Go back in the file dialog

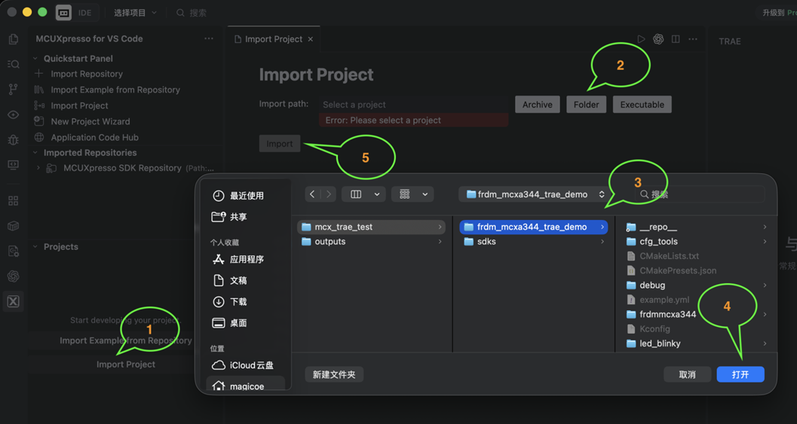(x=313, y=194)
